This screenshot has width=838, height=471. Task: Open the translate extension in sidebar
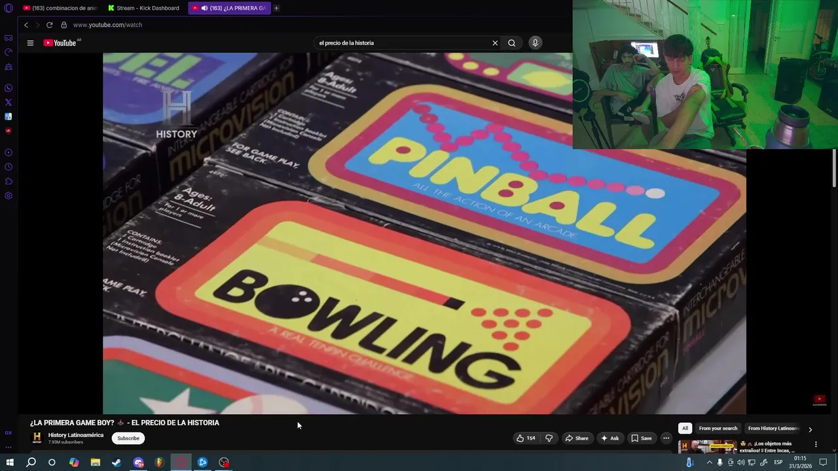pyautogui.click(x=9, y=116)
